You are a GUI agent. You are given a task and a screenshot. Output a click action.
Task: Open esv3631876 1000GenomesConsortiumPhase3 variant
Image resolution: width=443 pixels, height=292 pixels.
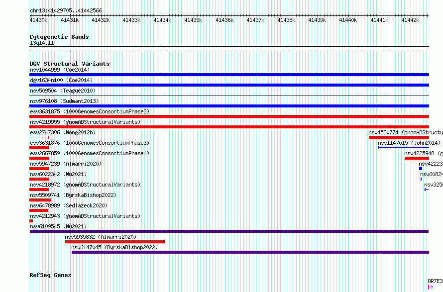point(90,143)
